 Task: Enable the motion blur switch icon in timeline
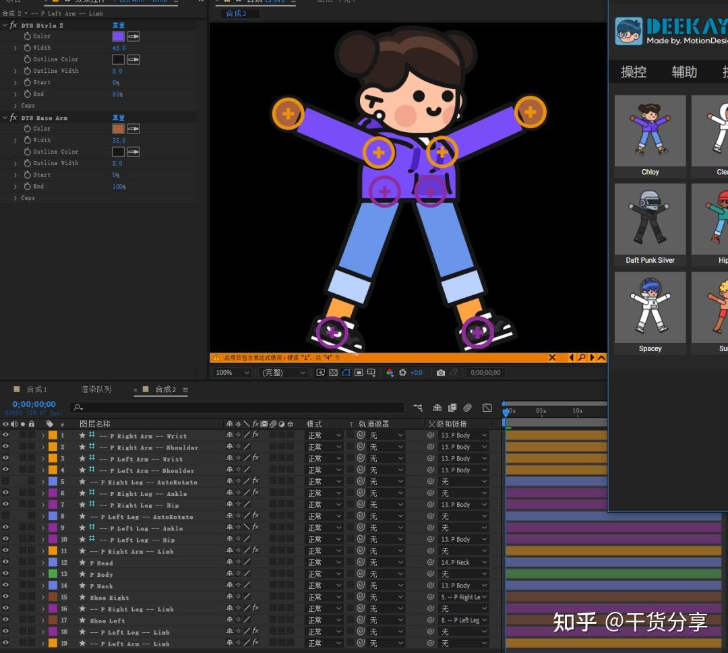pyautogui.click(x=467, y=408)
